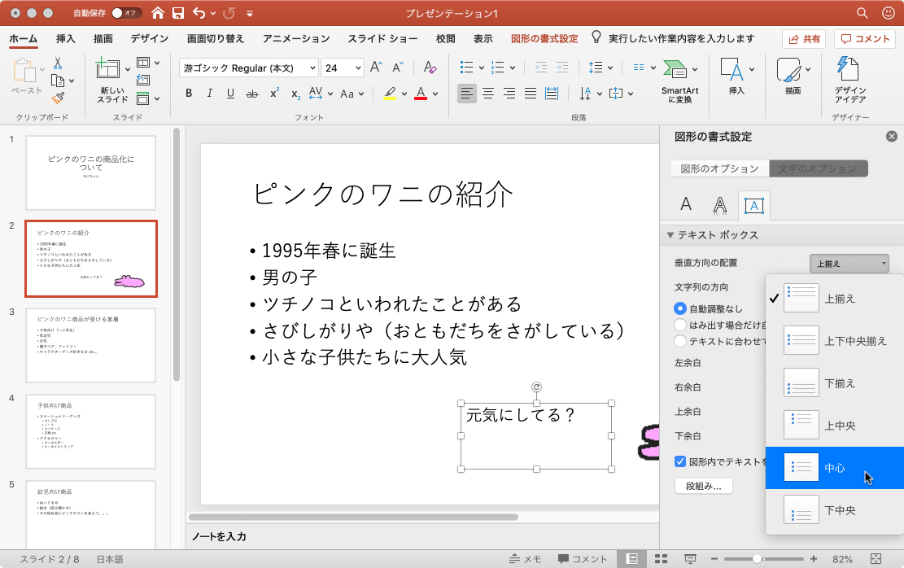The height and width of the screenshot is (568, 904).
Task: Collapse the テキスト ボックス section
Action: pyautogui.click(x=670, y=235)
